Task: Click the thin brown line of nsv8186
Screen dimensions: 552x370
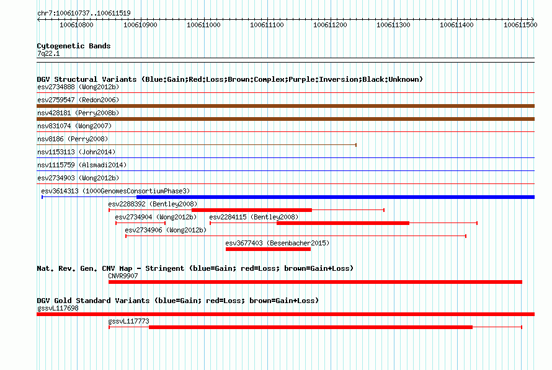Action: [197, 145]
